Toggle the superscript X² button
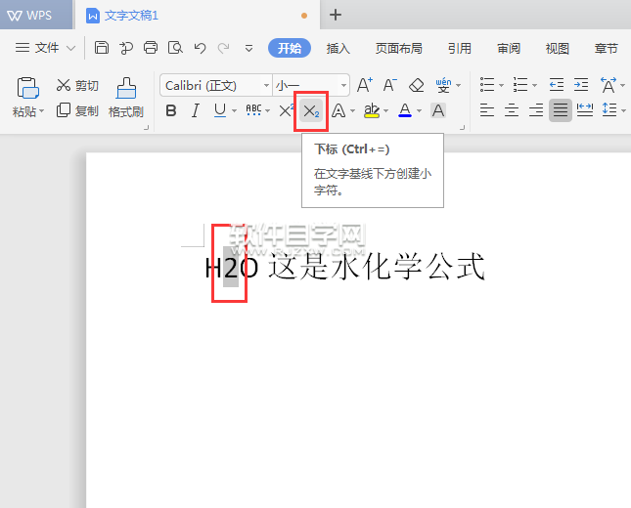The height and width of the screenshot is (508, 631). point(287,110)
